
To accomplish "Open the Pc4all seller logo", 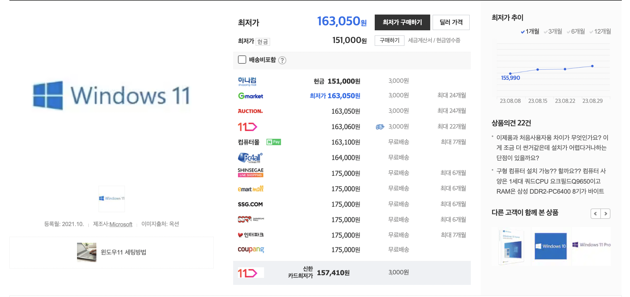I will (250, 158).
